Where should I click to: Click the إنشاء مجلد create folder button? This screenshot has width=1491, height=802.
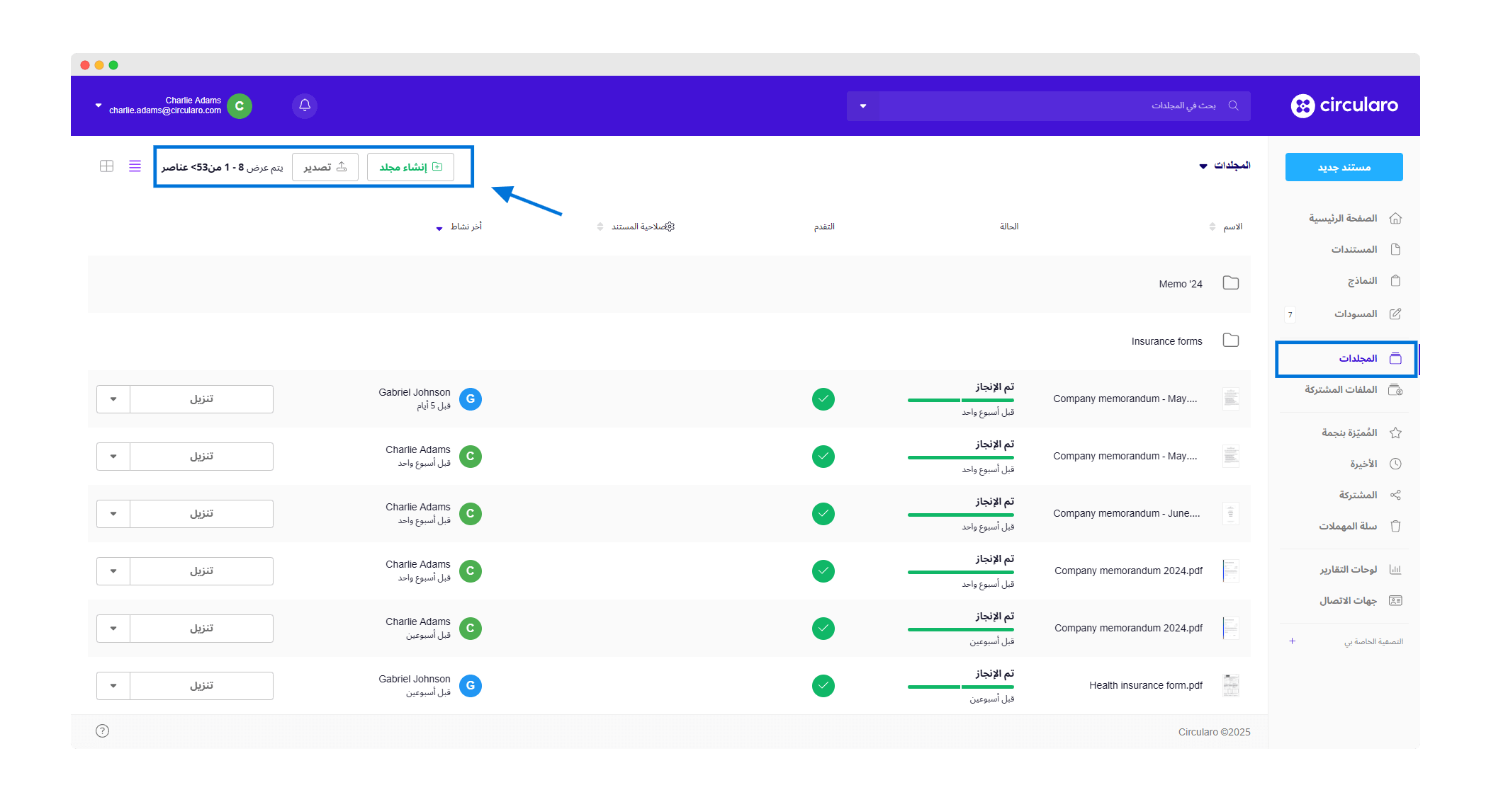tap(410, 167)
